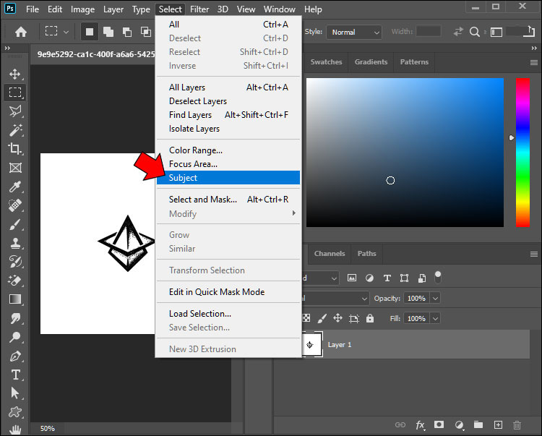Select the Custom Shape tool

point(15,412)
